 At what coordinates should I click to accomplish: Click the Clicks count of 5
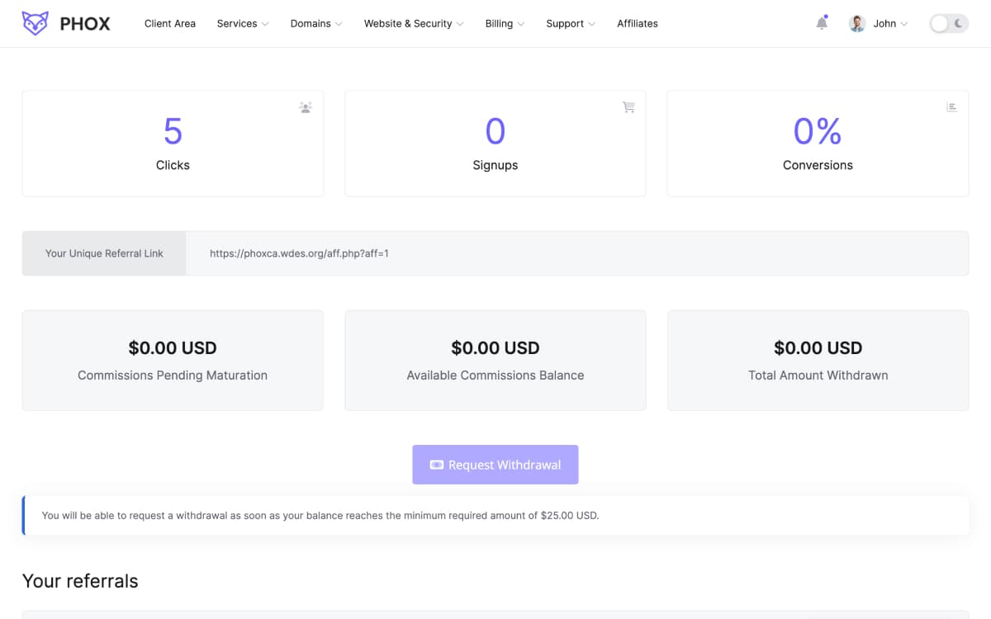173,131
